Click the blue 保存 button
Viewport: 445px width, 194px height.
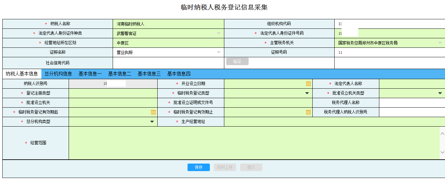click(198, 168)
